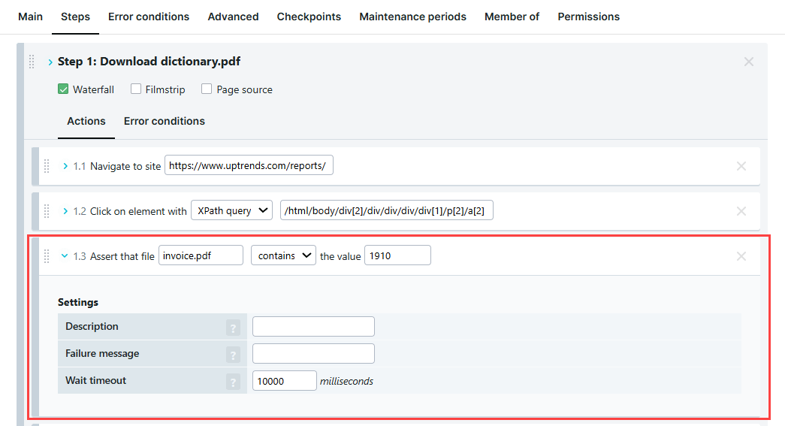Delete the 1.2 Click on element action
Screen dimensions: 785x426
[x=741, y=211]
